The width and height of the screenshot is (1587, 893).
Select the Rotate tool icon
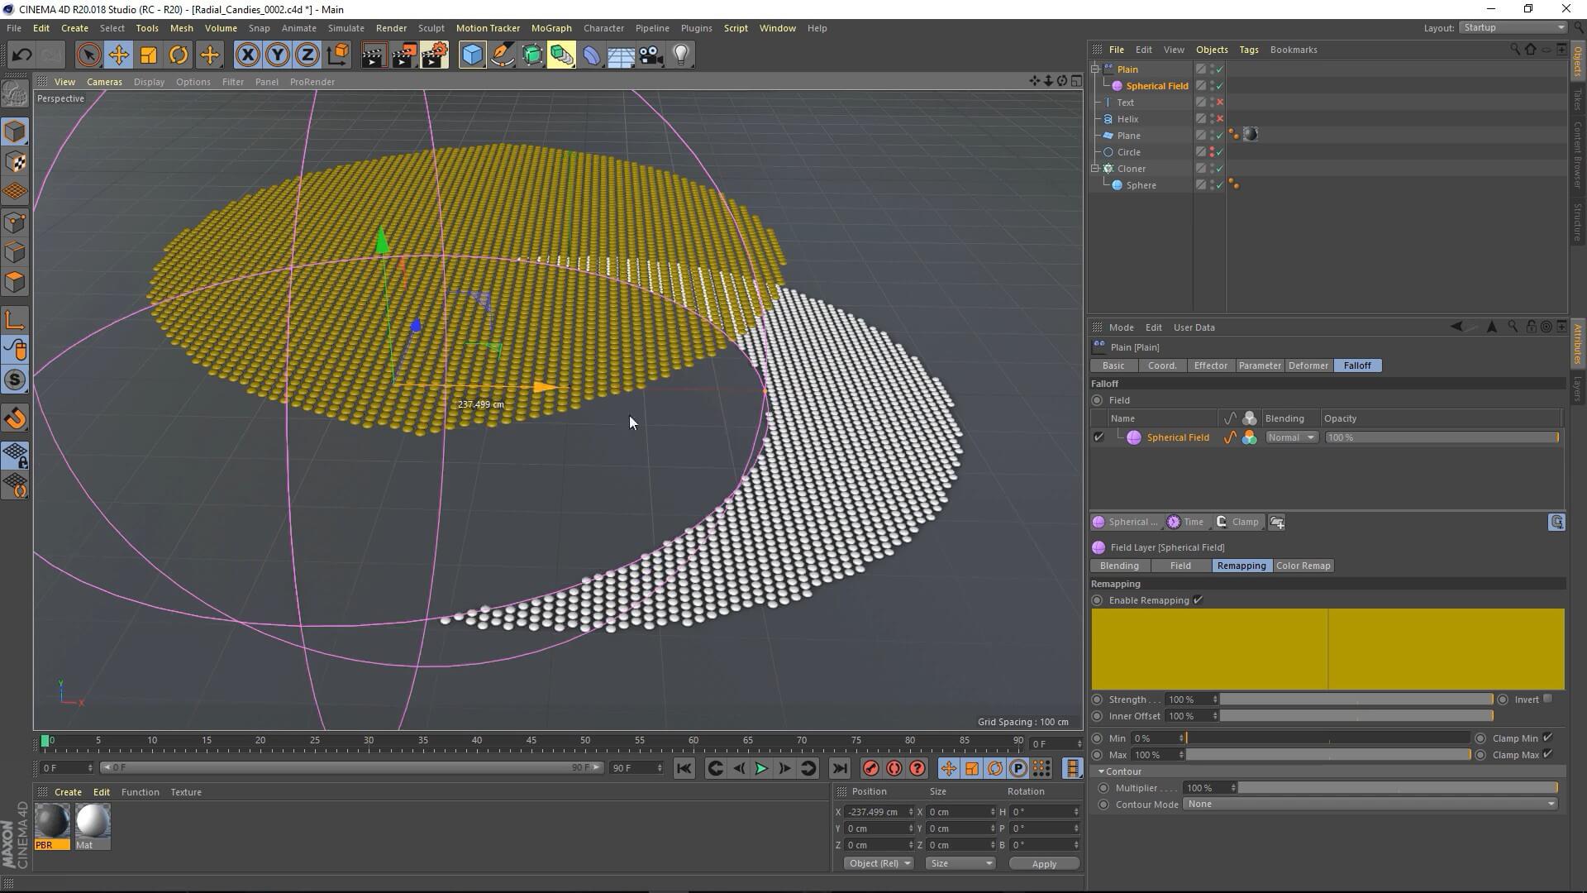[179, 55]
